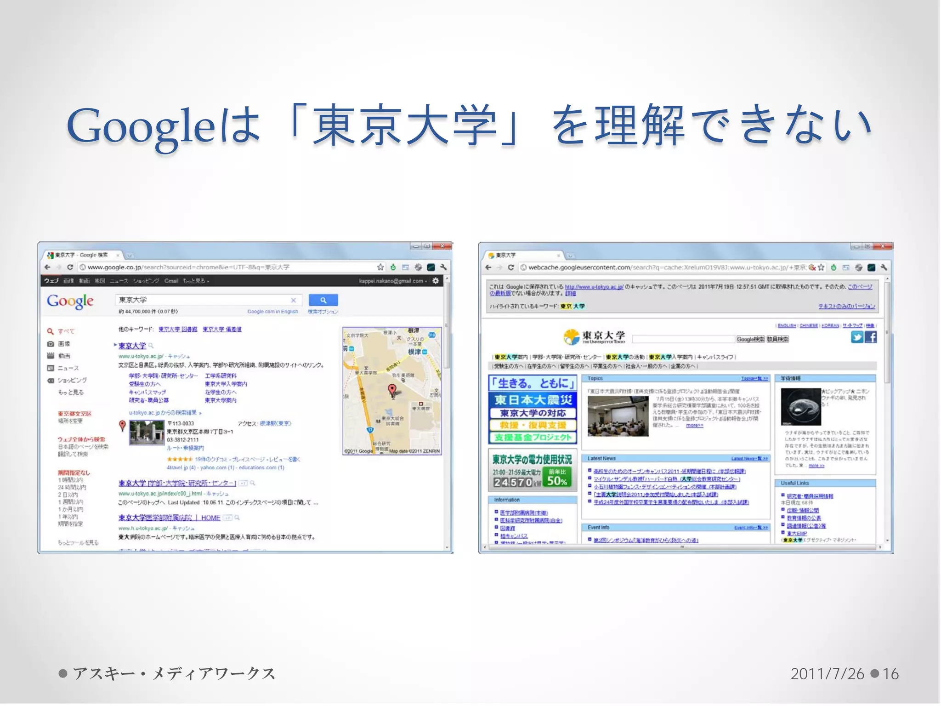This screenshot has height=706, width=941.
Task: Select the ニュース news filter
Action: coord(51,368)
